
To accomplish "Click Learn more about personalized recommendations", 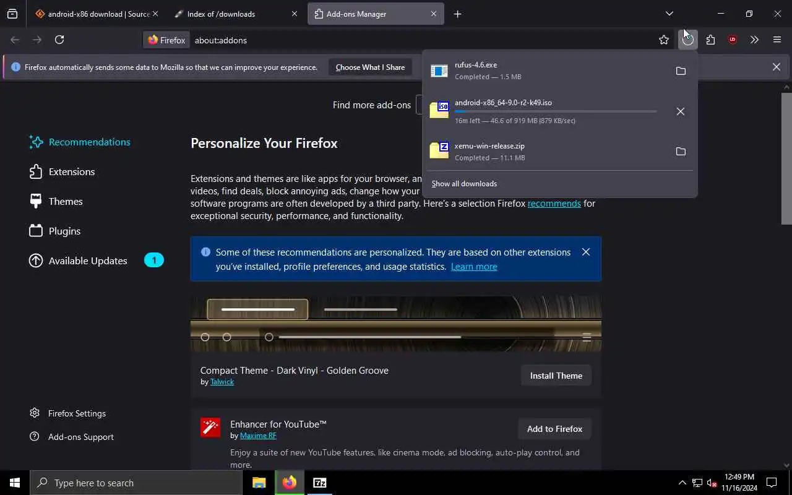I will click(474, 267).
